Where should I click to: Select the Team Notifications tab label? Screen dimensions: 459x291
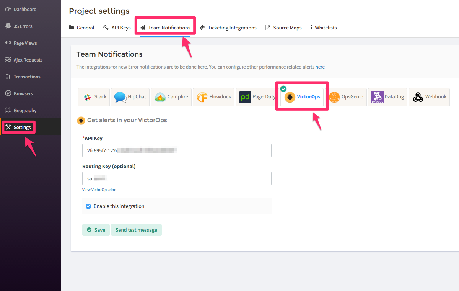(x=169, y=28)
